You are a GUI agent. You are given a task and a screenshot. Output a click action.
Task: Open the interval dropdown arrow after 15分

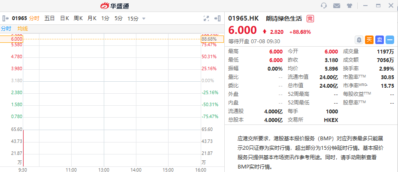[x=144, y=18]
